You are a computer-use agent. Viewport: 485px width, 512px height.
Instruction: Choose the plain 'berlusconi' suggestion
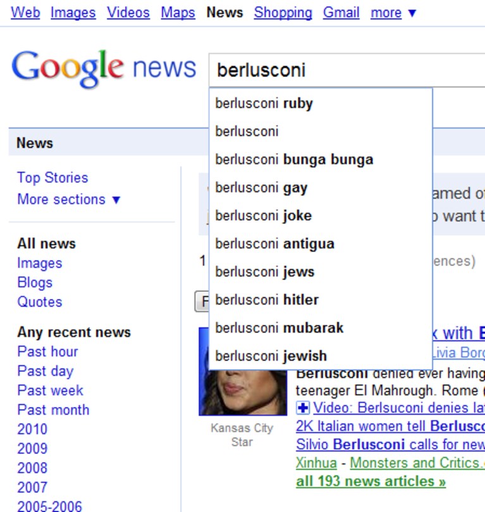[321, 131]
